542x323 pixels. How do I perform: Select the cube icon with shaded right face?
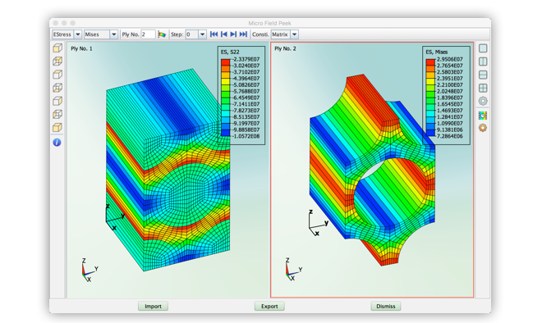click(57, 101)
